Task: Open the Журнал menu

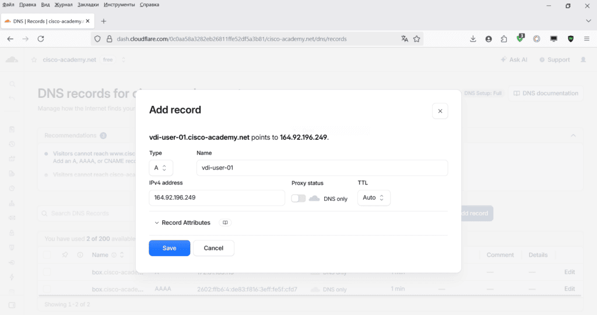Action: [63, 5]
